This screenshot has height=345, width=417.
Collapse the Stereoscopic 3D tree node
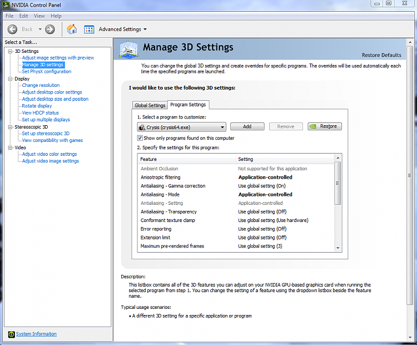coord(10,127)
